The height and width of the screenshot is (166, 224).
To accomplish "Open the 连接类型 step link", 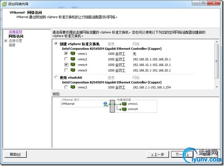I will pos(16,31).
